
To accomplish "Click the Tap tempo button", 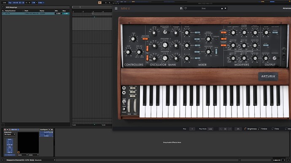I will (10, 3).
